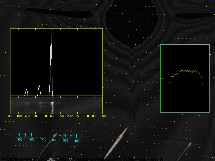
Task: Select the tallest spectrum peak near 590
Action: coord(51,65)
